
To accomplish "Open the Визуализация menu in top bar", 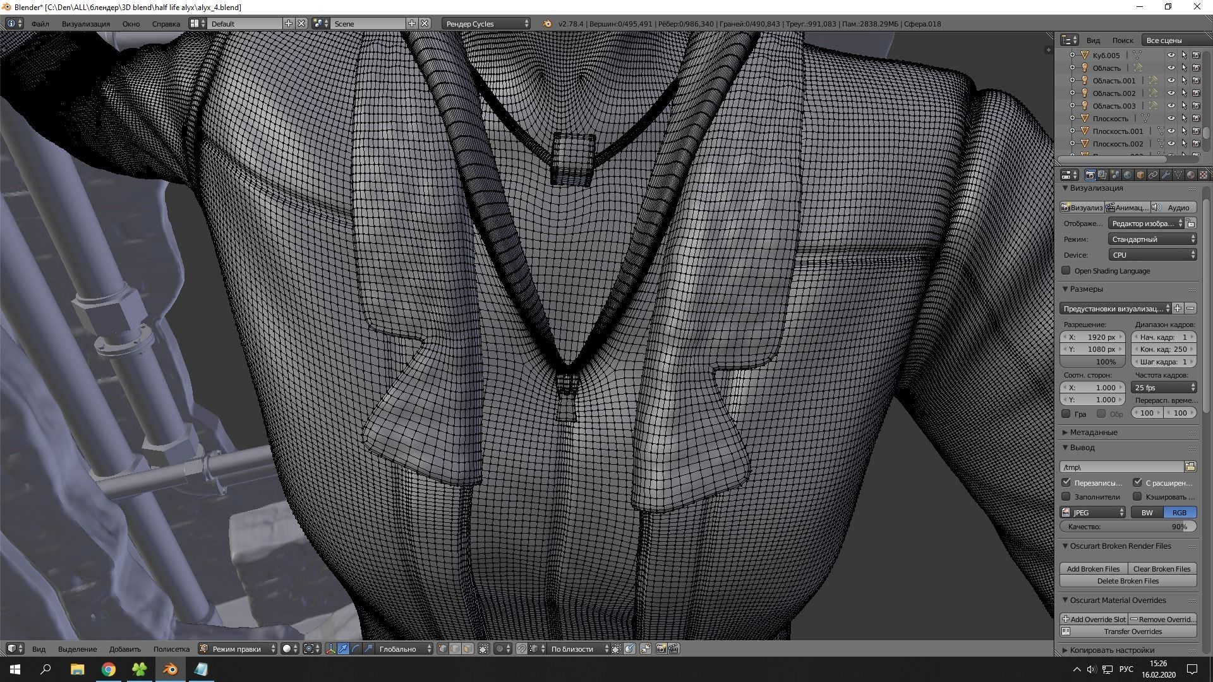I will (x=86, y=23).
